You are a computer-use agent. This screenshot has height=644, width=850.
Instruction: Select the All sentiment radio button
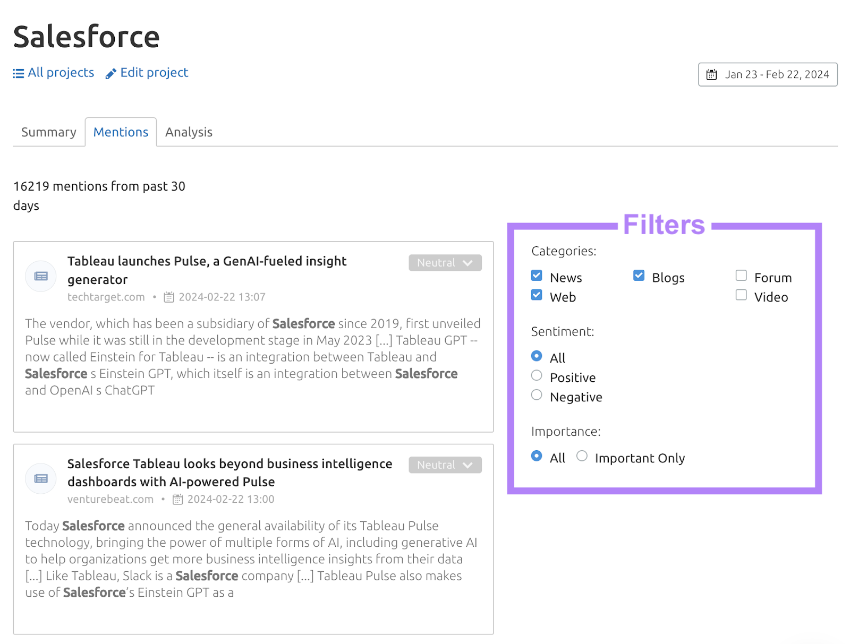click(537, 356)
